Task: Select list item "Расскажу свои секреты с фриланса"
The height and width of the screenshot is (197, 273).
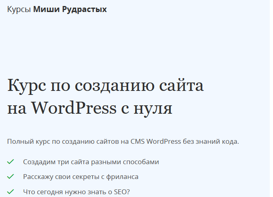Action: 81,177
